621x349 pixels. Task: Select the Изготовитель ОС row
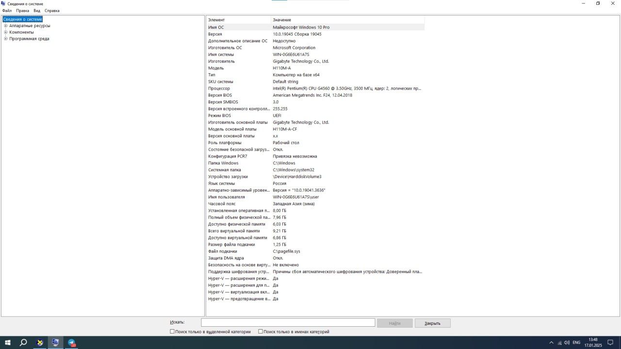315,48
